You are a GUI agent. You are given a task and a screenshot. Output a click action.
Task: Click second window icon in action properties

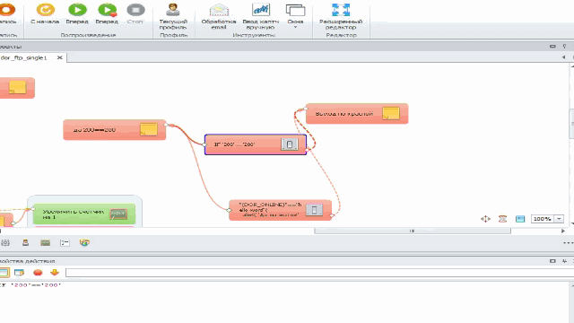click(x=19, y=273)
